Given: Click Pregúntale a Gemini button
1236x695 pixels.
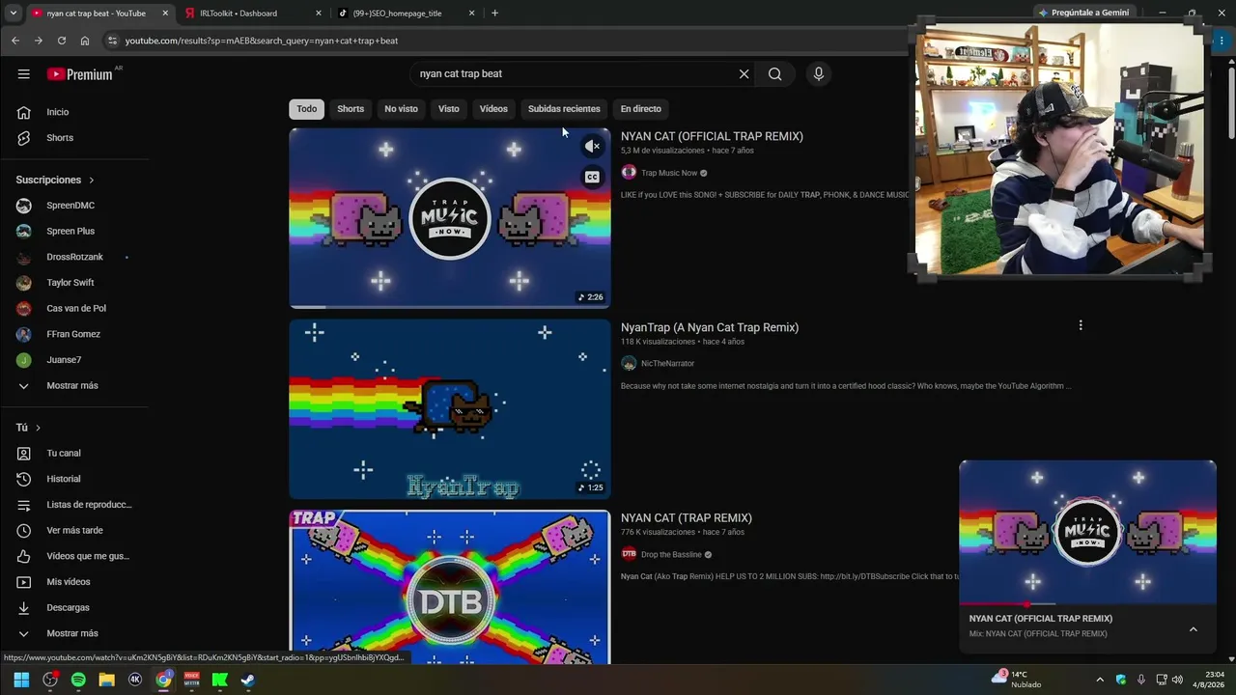Looking at the screenshot, I should coord(1082,13).
